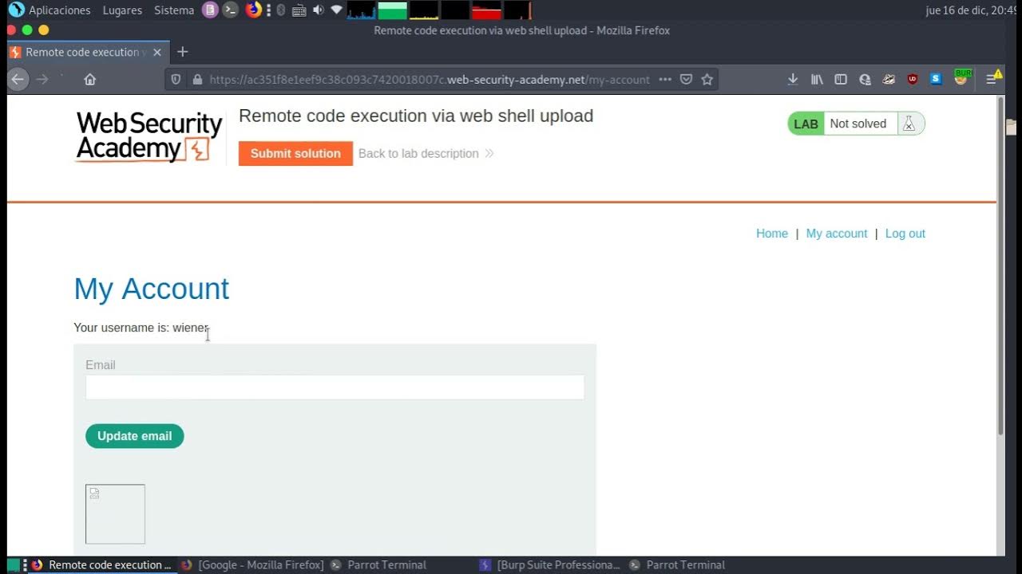Open the Firefox hamburger menu
This screenshot has width=1022, height=574.
[x=992, y=79]
